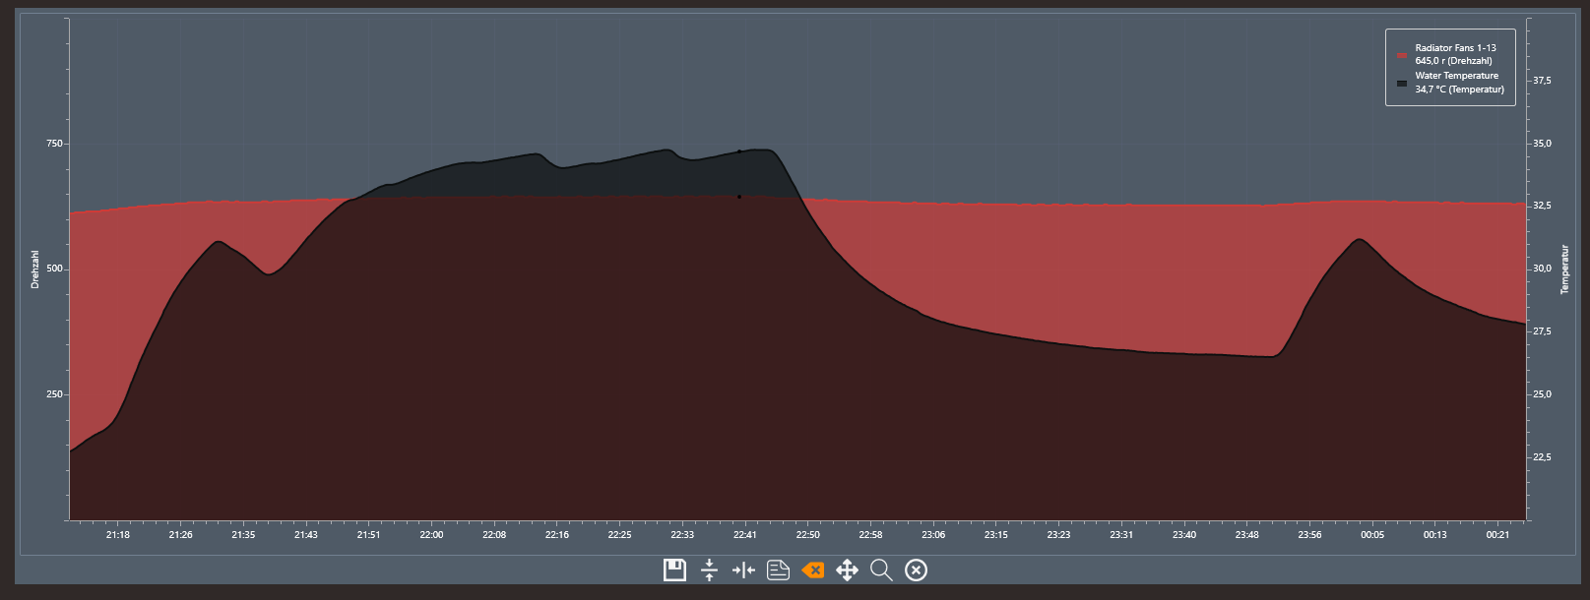Click the 22:41 time axis label

point(745,535)
